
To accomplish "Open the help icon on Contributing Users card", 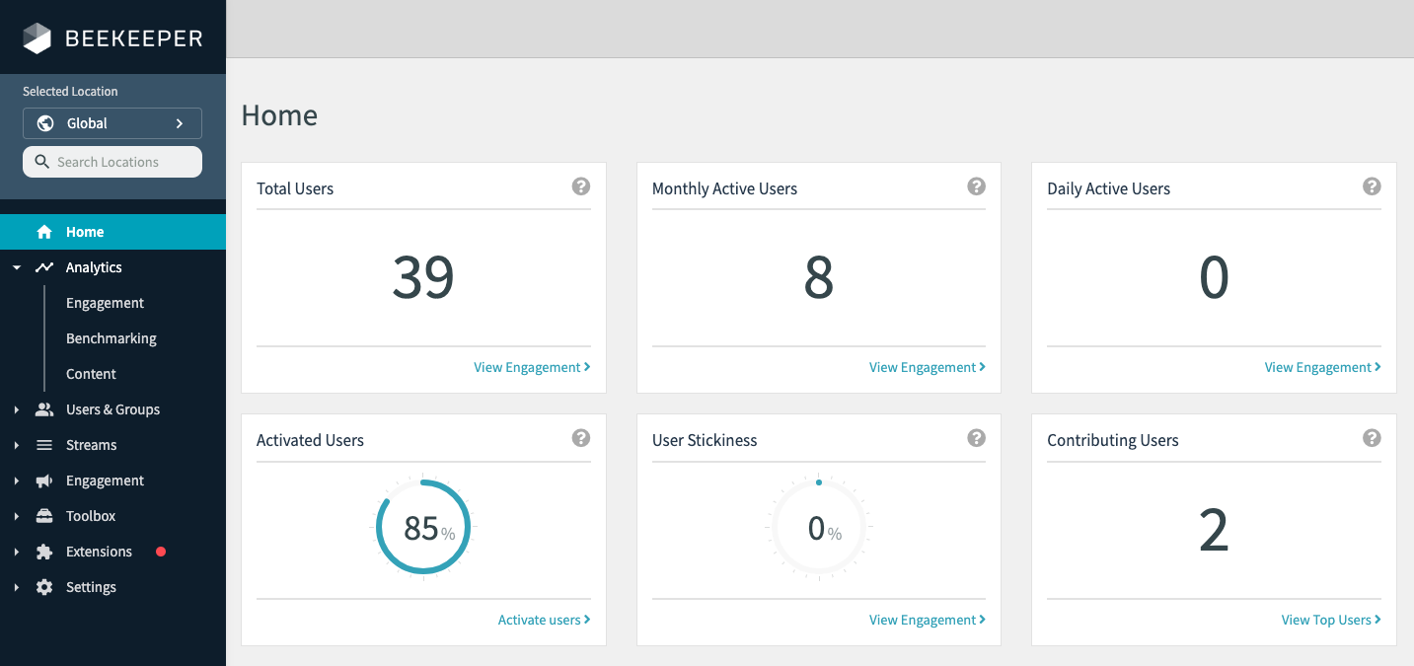I will [1372, 437].
